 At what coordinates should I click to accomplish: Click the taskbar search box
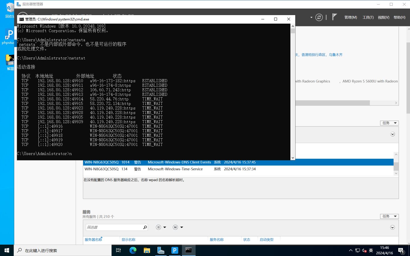[63, 250]
